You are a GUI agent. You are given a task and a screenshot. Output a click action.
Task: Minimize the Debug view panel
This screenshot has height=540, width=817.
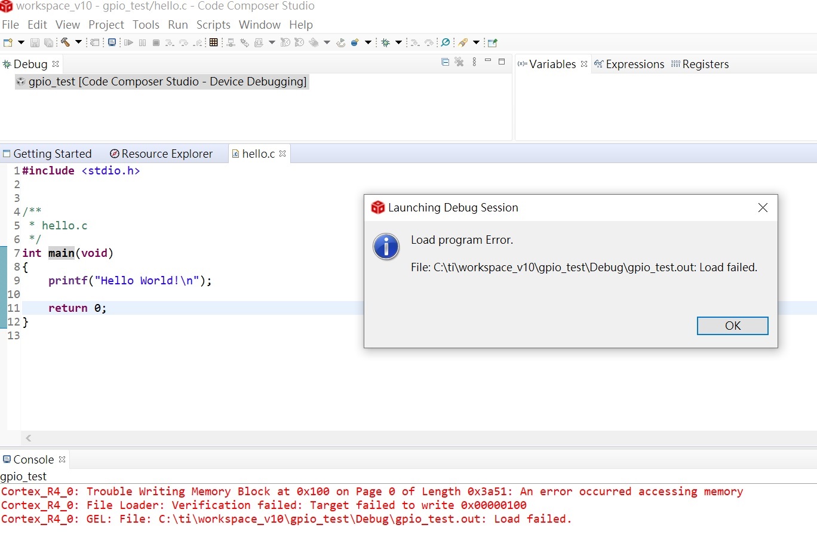click(488, 61)
